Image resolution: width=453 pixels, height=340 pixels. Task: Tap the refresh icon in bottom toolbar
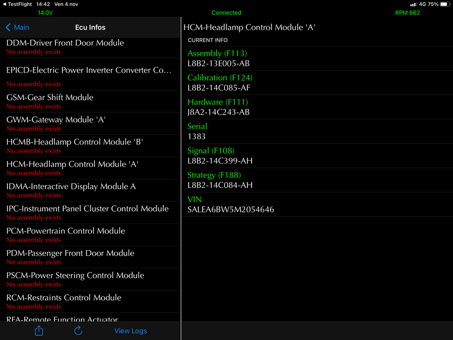tap(78, 331)
